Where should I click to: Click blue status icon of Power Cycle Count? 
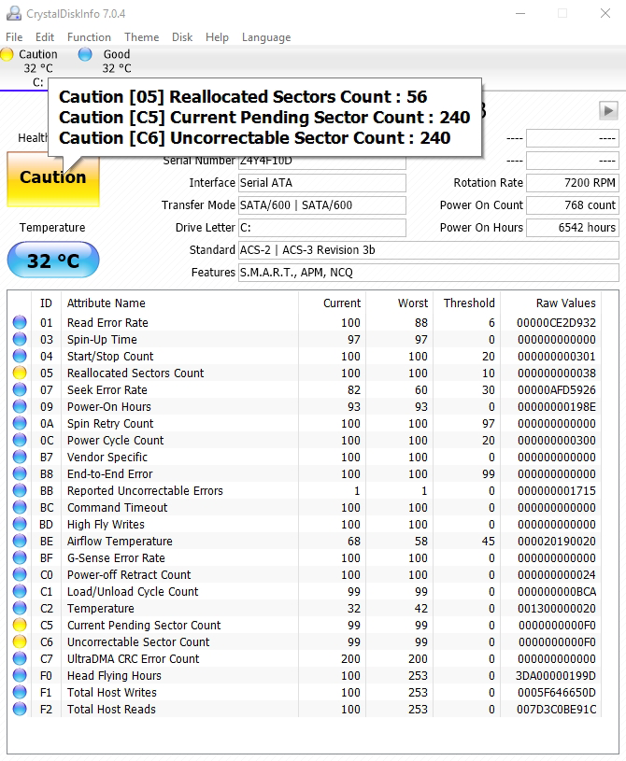[20, 440]
